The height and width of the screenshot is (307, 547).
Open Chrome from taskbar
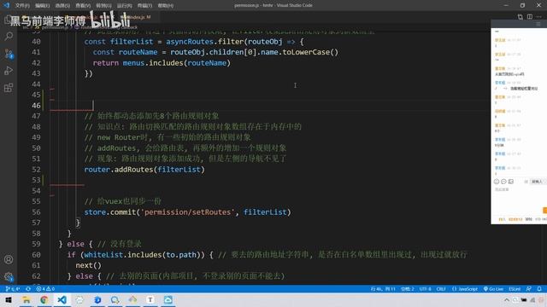(44, 299)
